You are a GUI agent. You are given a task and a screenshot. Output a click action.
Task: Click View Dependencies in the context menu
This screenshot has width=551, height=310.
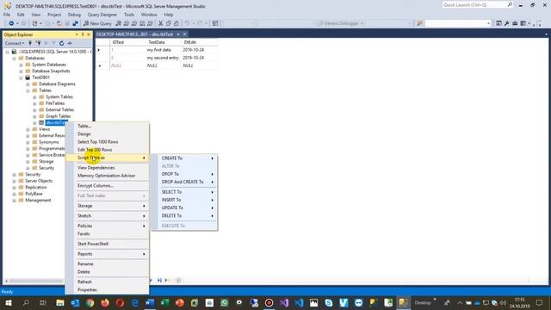107,168
